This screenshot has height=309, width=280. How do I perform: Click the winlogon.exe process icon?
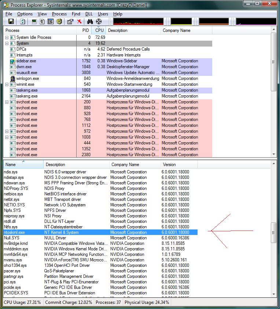click(x=13, y=79)
